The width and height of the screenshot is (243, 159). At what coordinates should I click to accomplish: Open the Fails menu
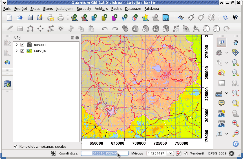tap(7, 9)
